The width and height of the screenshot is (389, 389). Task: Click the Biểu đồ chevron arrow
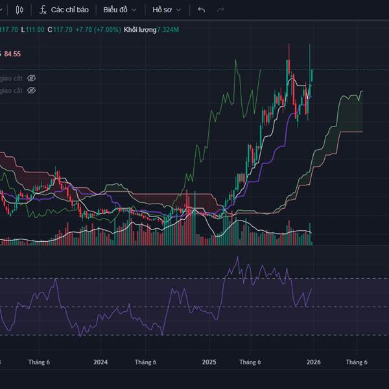[x=134, y=10]
